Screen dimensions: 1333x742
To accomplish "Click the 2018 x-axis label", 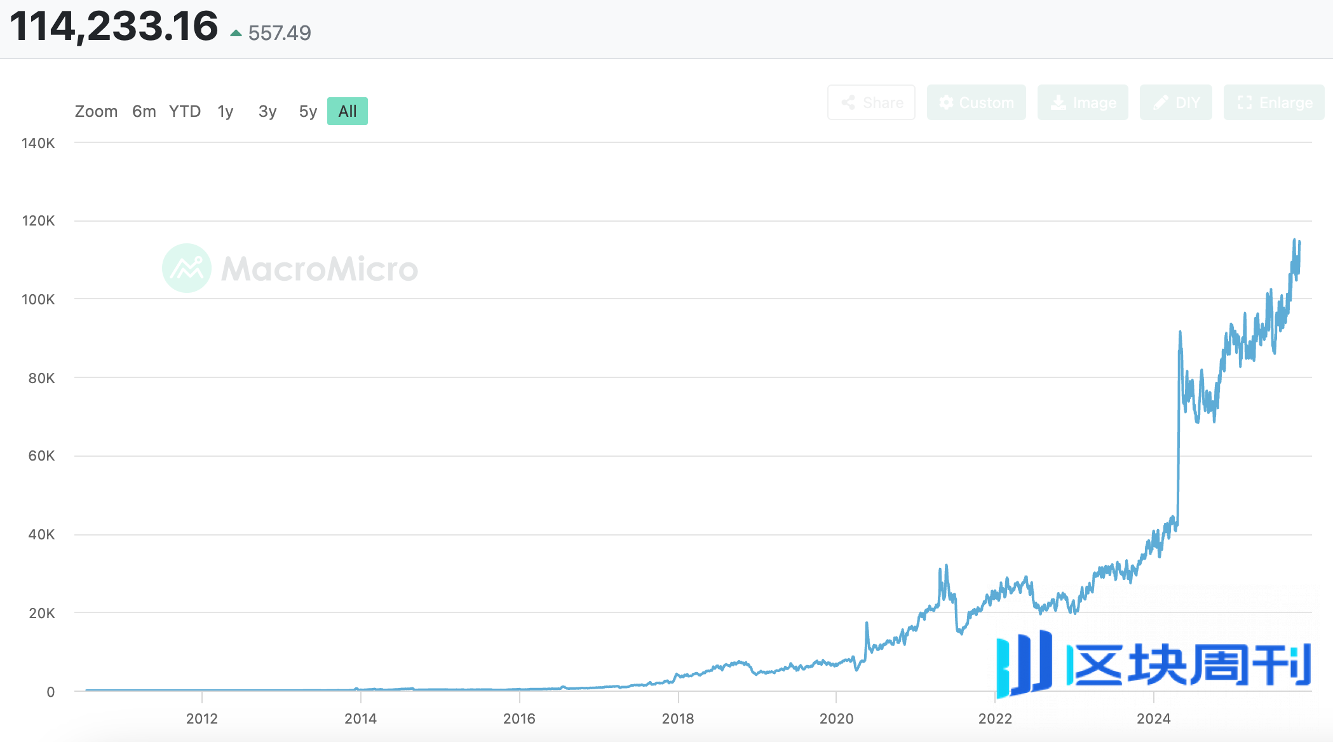I will click(678, 718).
